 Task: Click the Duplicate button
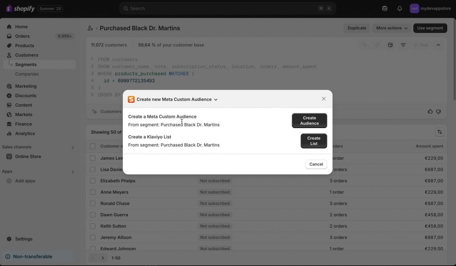tap(357, 28)
